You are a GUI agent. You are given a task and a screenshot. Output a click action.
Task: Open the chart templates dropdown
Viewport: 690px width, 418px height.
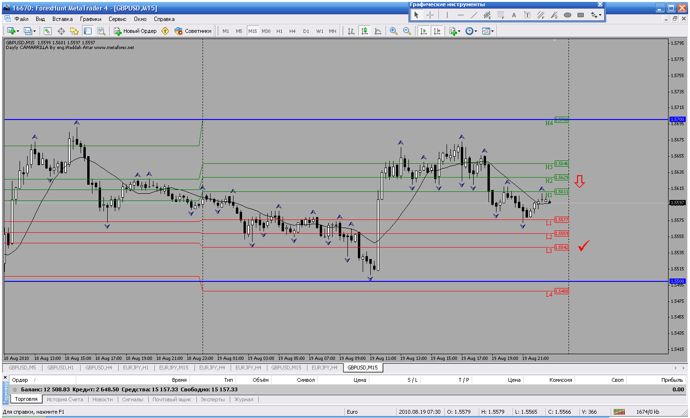[488, 31]
